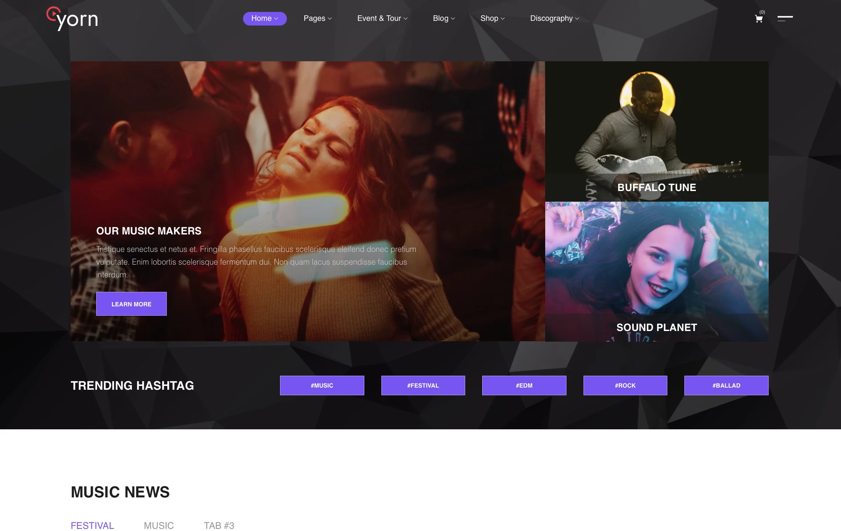Open the Event & Tour menu
The width and height of the screenshot is (841, 531).
click(x=382, y=18)
